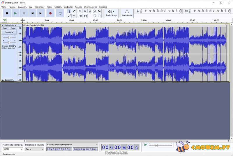Open Share Audio
The width and height of the screenshot is (233, 156).
coord(127,13)
